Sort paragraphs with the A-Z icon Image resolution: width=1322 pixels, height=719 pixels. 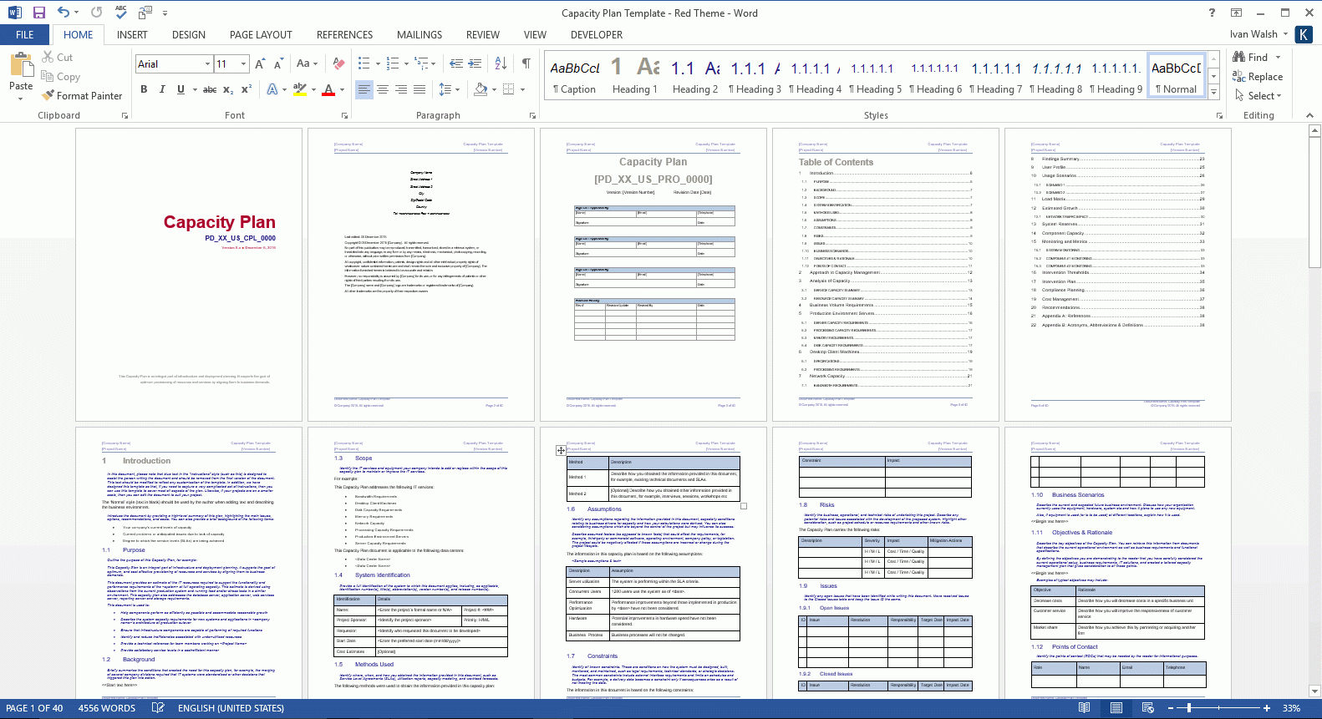click(x=501, y=63)
